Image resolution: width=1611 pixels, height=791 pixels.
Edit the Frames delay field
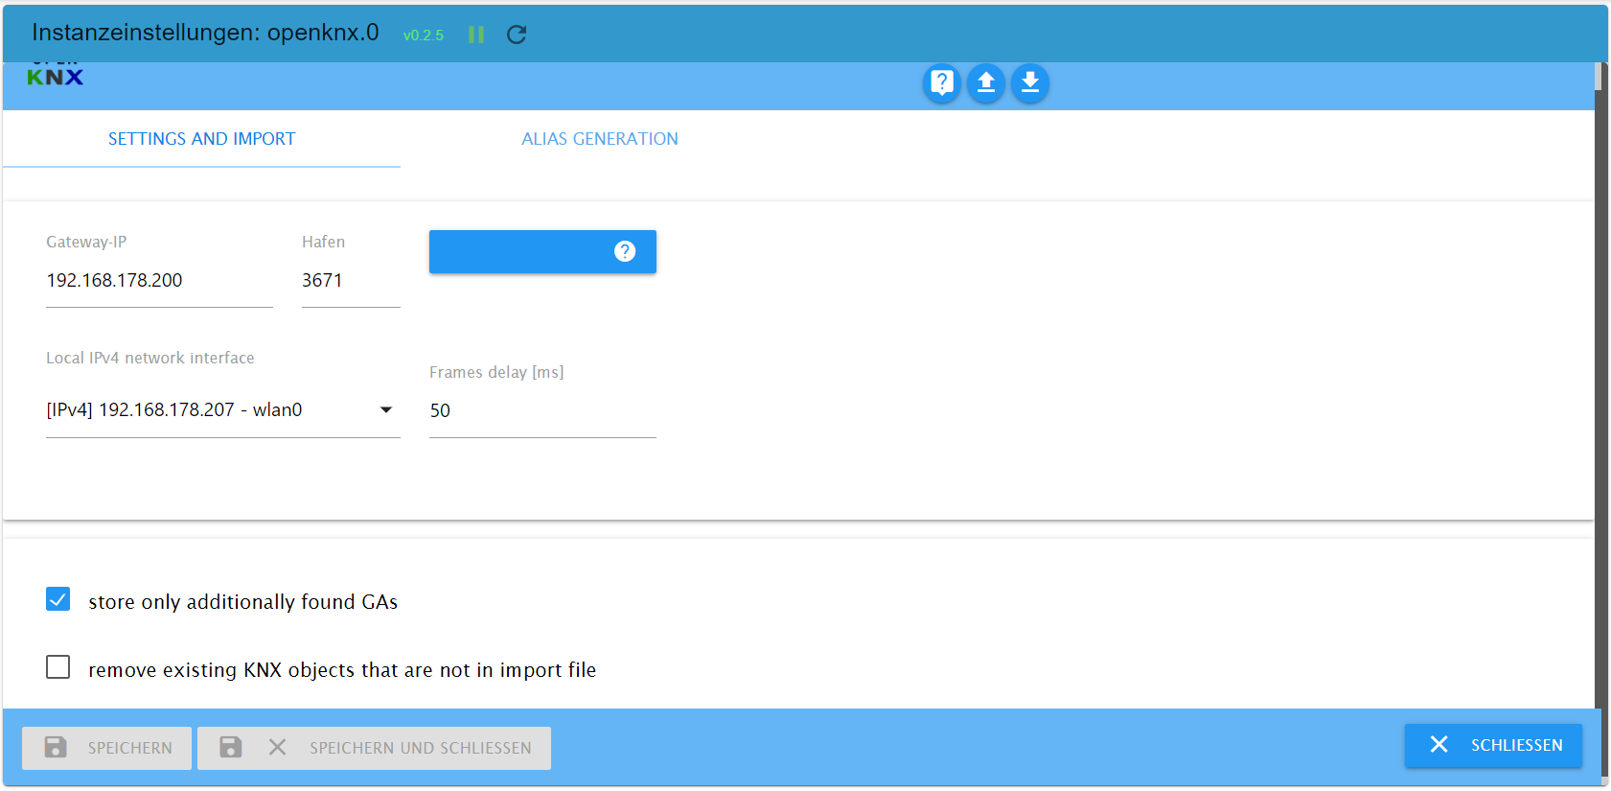tap(542, 411)
